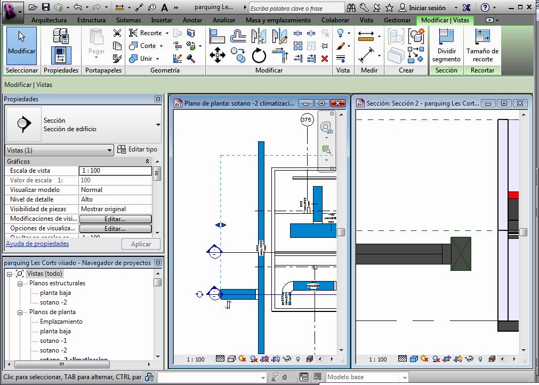Toggle reveal hidden elements bulb in section view
The height and width of the screenshot is (385, 539).
[x=480, y=359]
